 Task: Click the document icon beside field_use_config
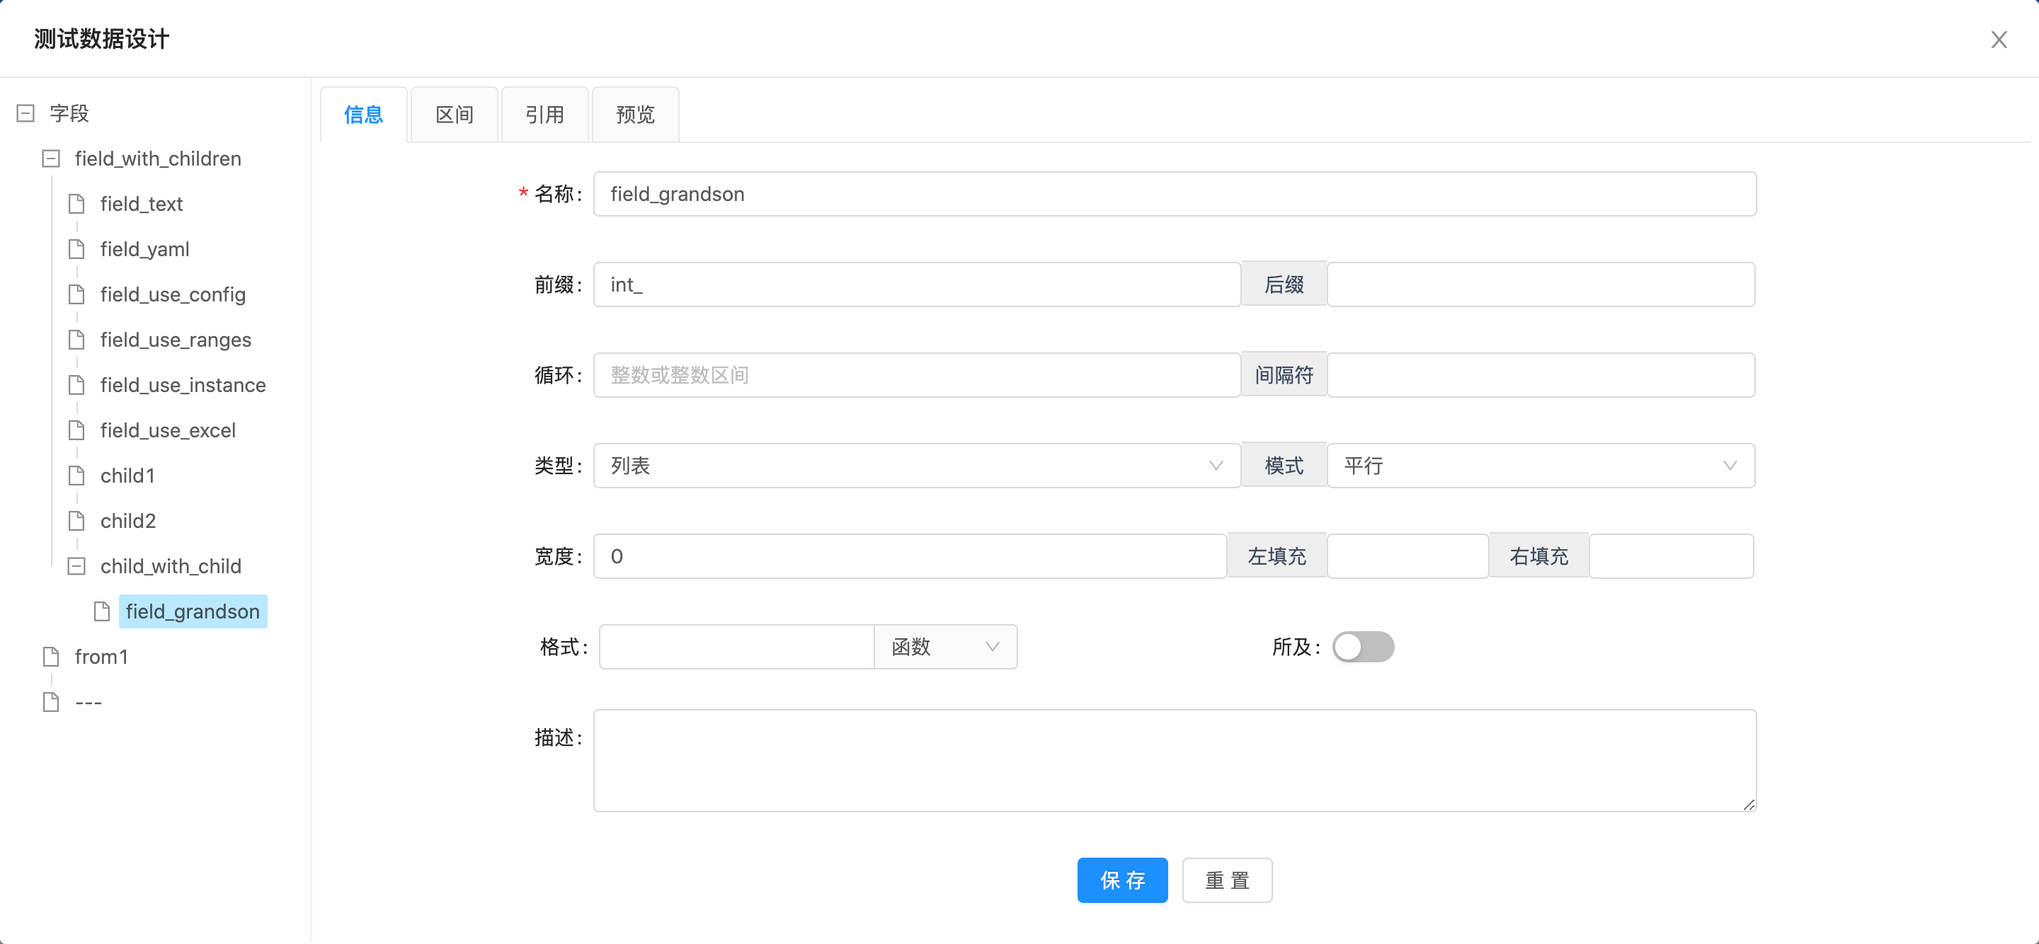[76, 294]
